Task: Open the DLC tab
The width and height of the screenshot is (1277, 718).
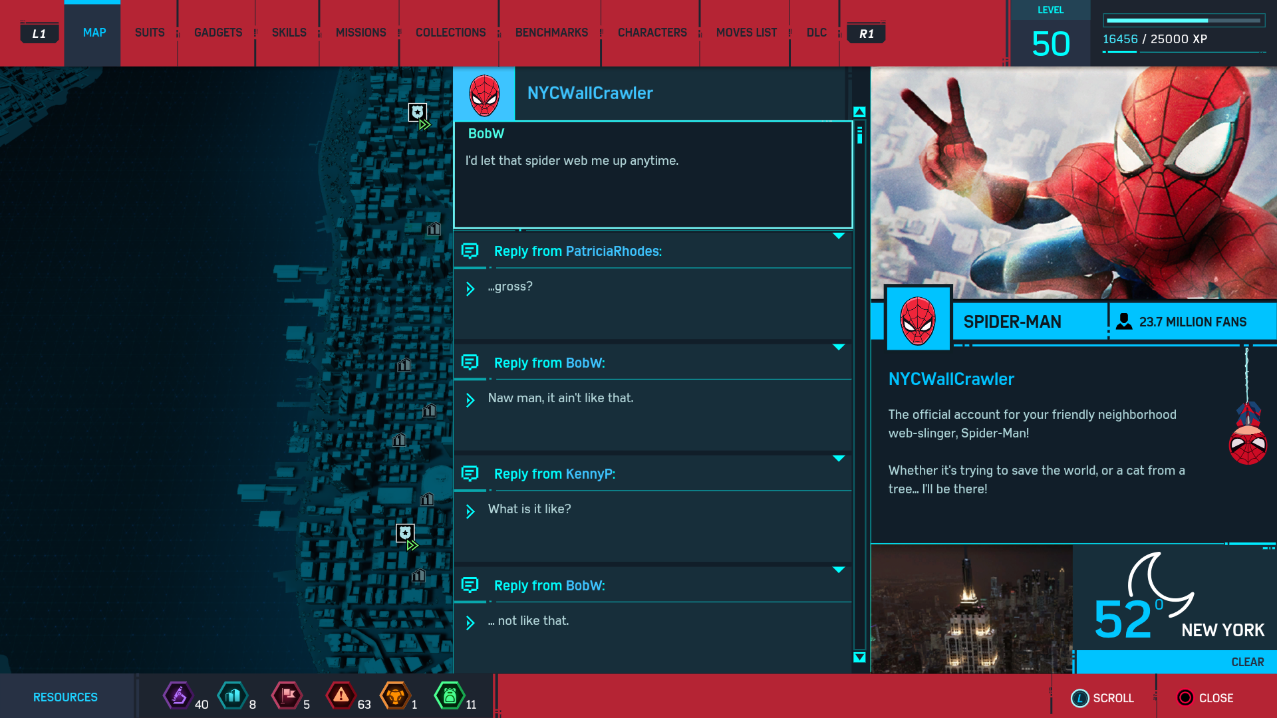Action: coord(816,33)
